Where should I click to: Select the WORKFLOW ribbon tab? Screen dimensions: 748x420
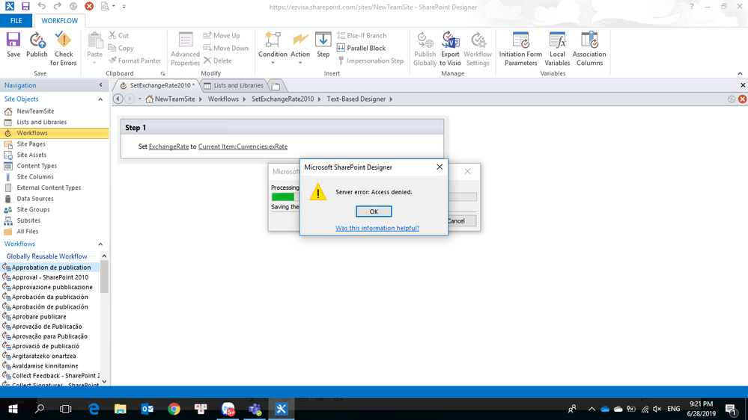(x=59, y=20)
